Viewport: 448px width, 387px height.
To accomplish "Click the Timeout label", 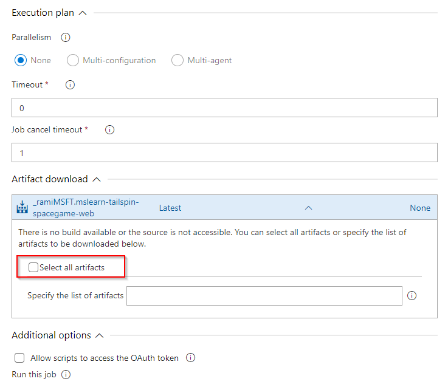I will pos(27,85).
